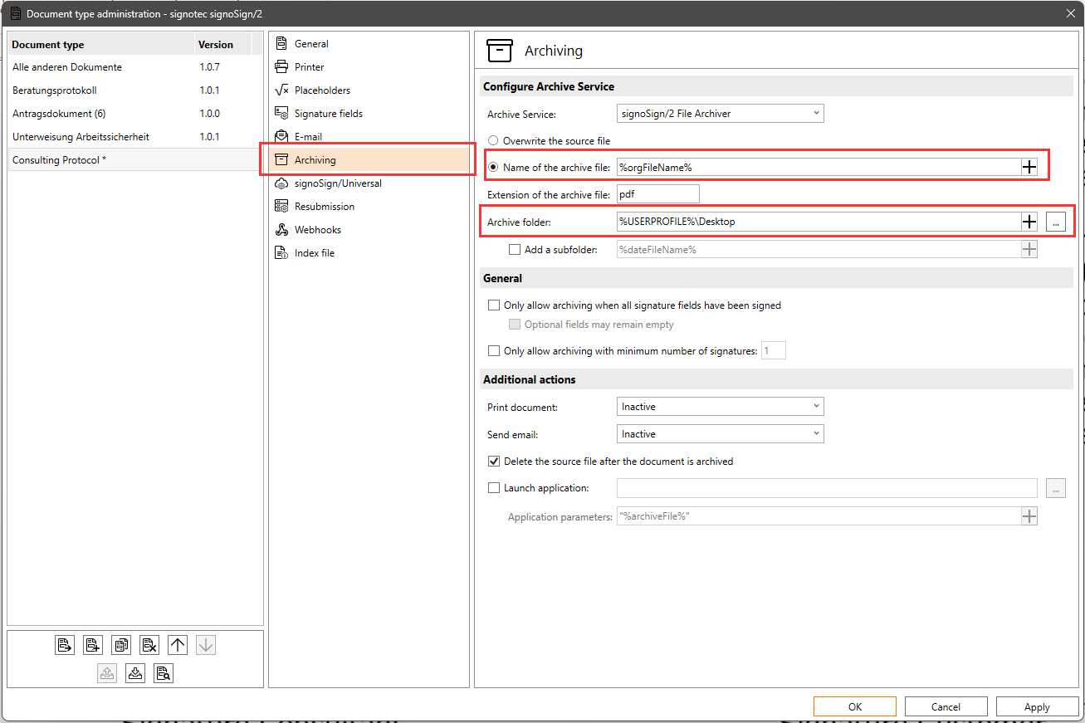The height and width of the screenshot is (723, 1085).
Task: Insert placeholder into archive folder path
Action: point(1029,222)
